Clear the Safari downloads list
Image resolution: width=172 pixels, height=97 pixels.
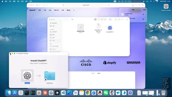tap(145, 10)
